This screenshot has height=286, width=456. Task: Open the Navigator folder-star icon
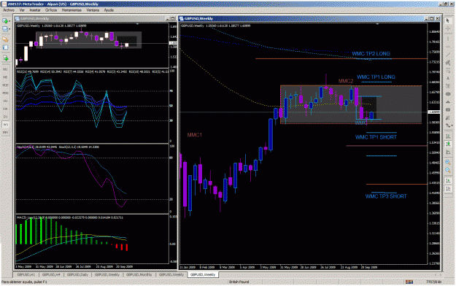click(5, 39)
